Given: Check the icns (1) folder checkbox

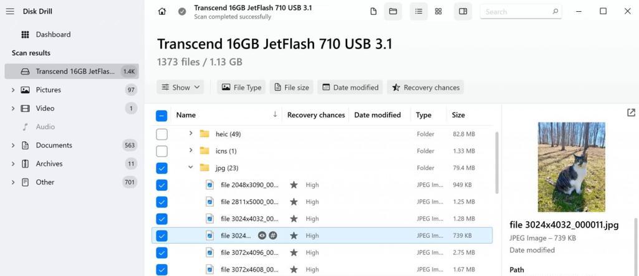Looking at the screenshot, I should [x=162, y=151].
